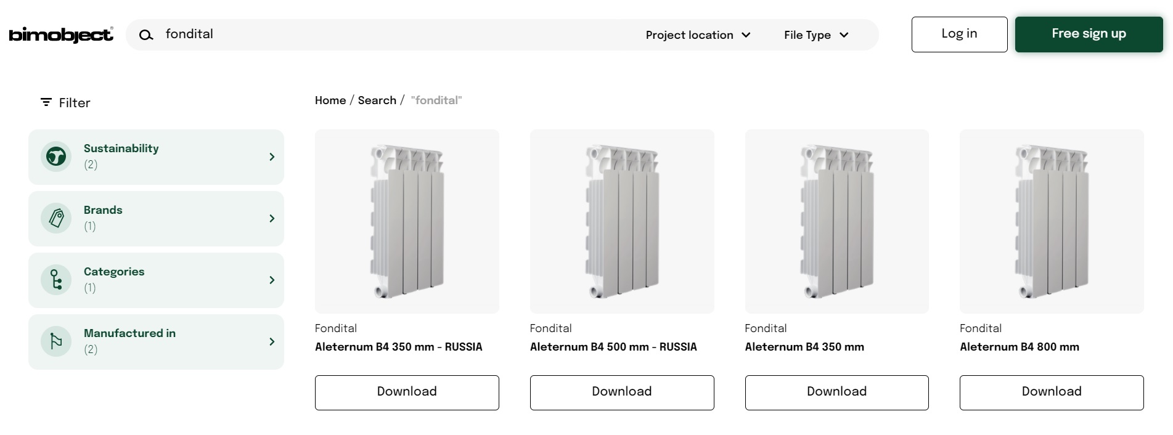The height and width of the screenshot is (435, 1173).
Task: Click the bimobject logo
Action: (x=61, y=35)
